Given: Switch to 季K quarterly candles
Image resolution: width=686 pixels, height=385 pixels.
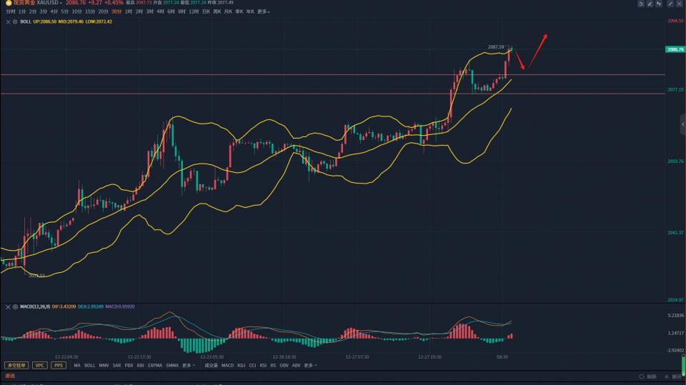Looking at the screenshot, I should pyautogui.click(x=239, y=12).
